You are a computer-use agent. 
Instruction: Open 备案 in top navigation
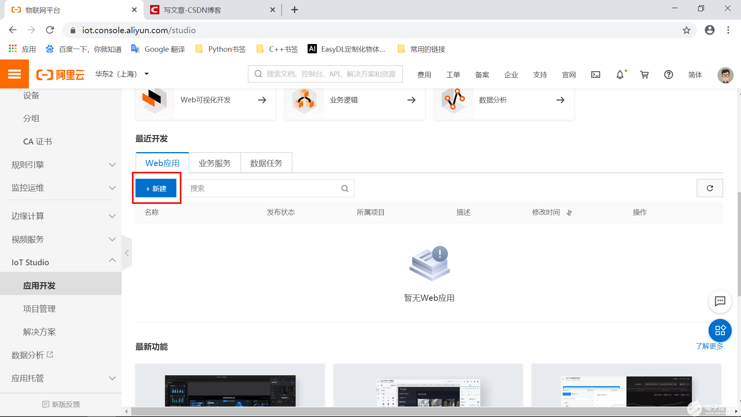482,75
